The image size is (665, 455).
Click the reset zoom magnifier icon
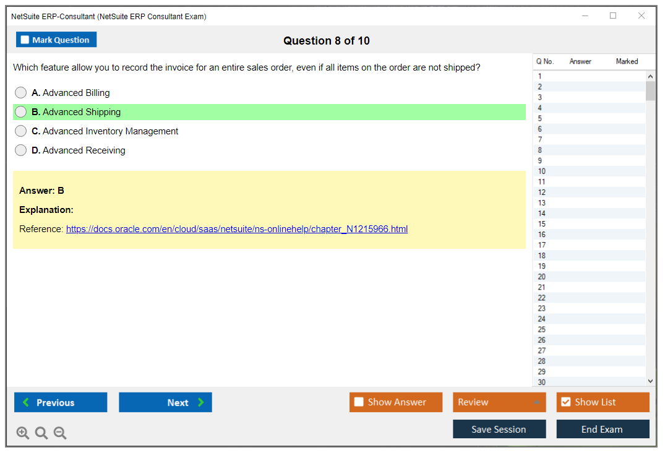click(41, 433)
